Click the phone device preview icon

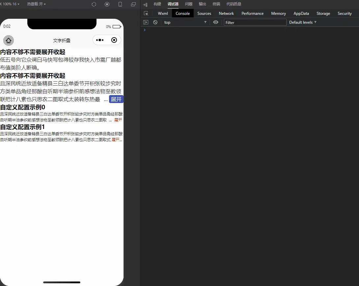[x=120, y=4]
